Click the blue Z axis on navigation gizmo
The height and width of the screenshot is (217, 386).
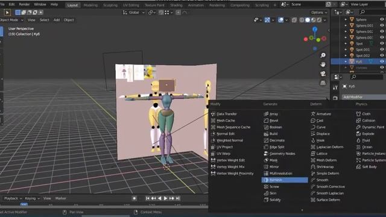pyautogui.click(x=315, y=30)
